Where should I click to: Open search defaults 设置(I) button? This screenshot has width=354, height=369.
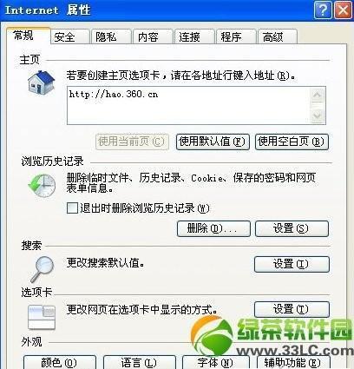click(292, 264)
